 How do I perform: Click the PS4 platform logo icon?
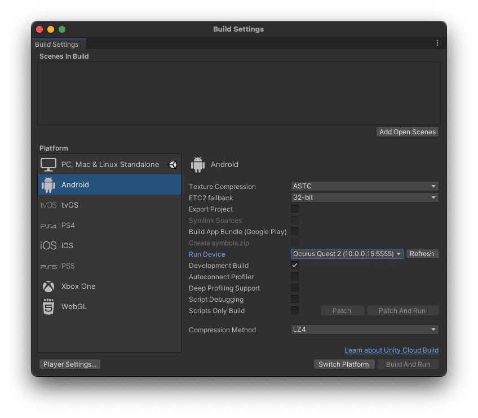point(48,226)
